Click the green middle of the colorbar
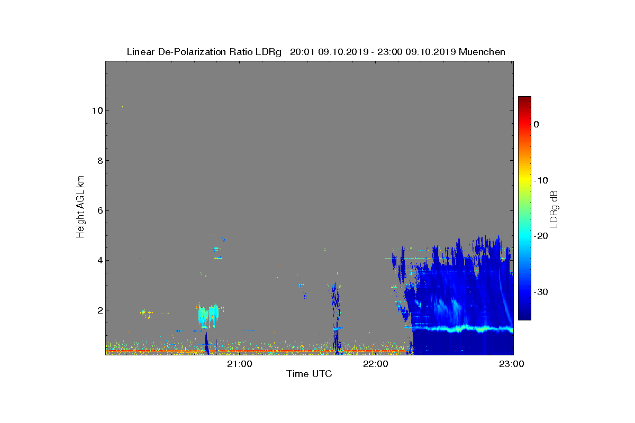This screenshot has width=635, height=423. point(524,208)
